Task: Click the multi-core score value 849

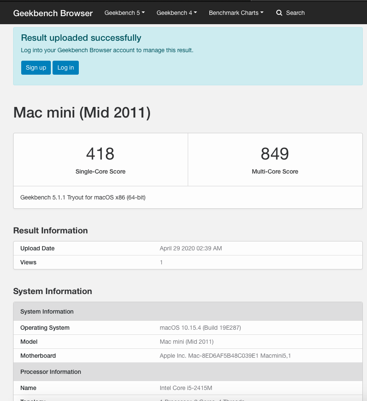Action: pos(275,154)
